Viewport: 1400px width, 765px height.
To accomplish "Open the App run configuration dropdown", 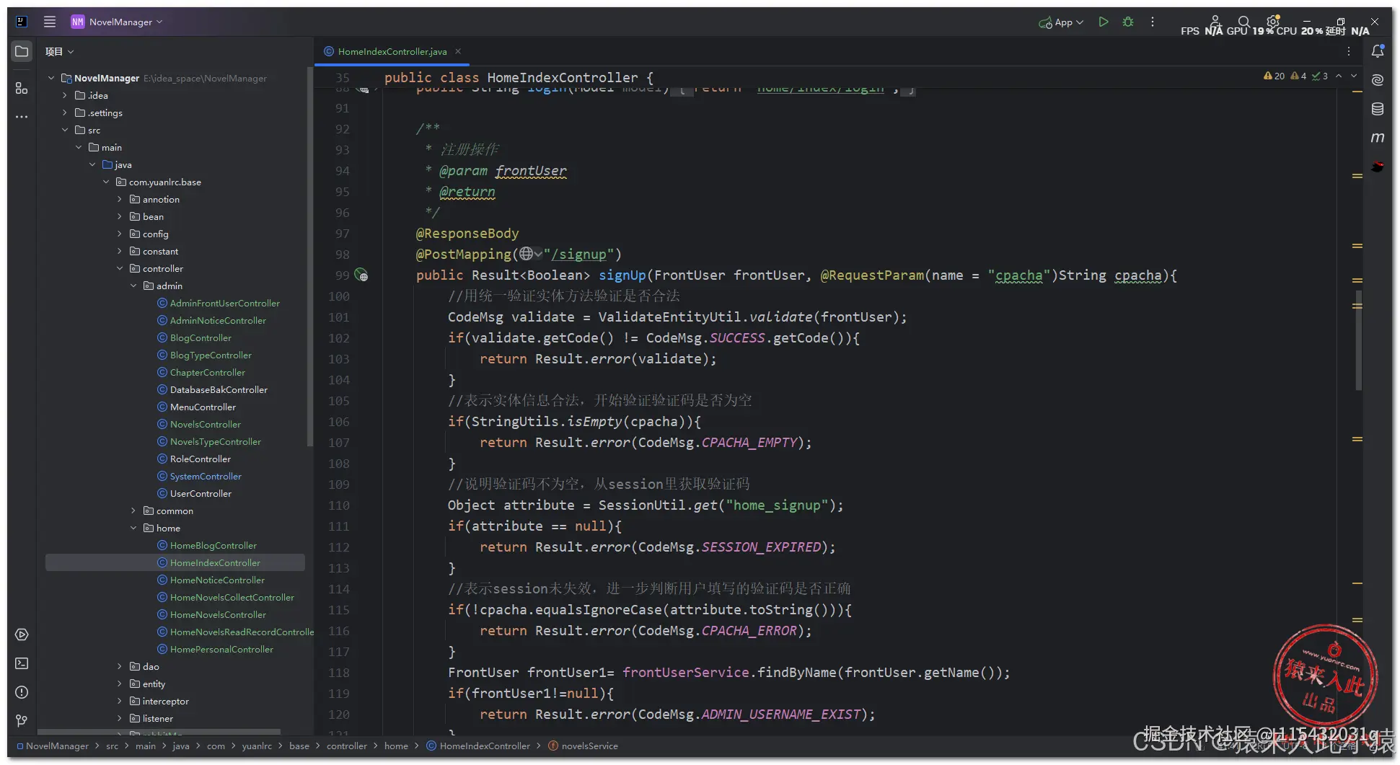I will tap(1061, 22).
